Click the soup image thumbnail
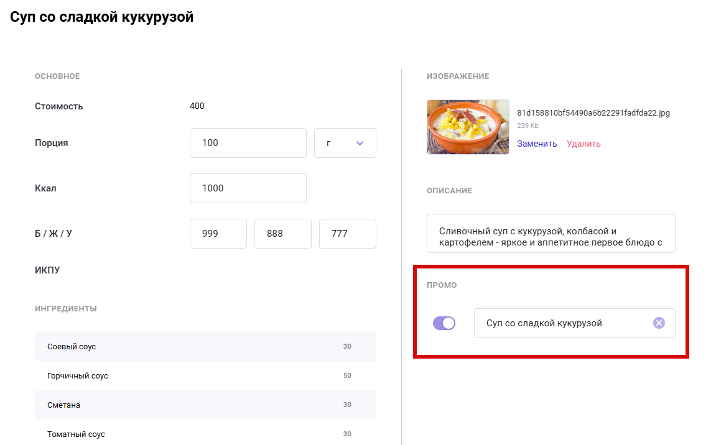The height and width of the screenshot is (445, 716). point(468,127)
